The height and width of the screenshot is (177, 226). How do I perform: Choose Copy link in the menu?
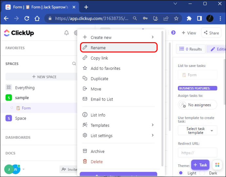click(119, 58)
